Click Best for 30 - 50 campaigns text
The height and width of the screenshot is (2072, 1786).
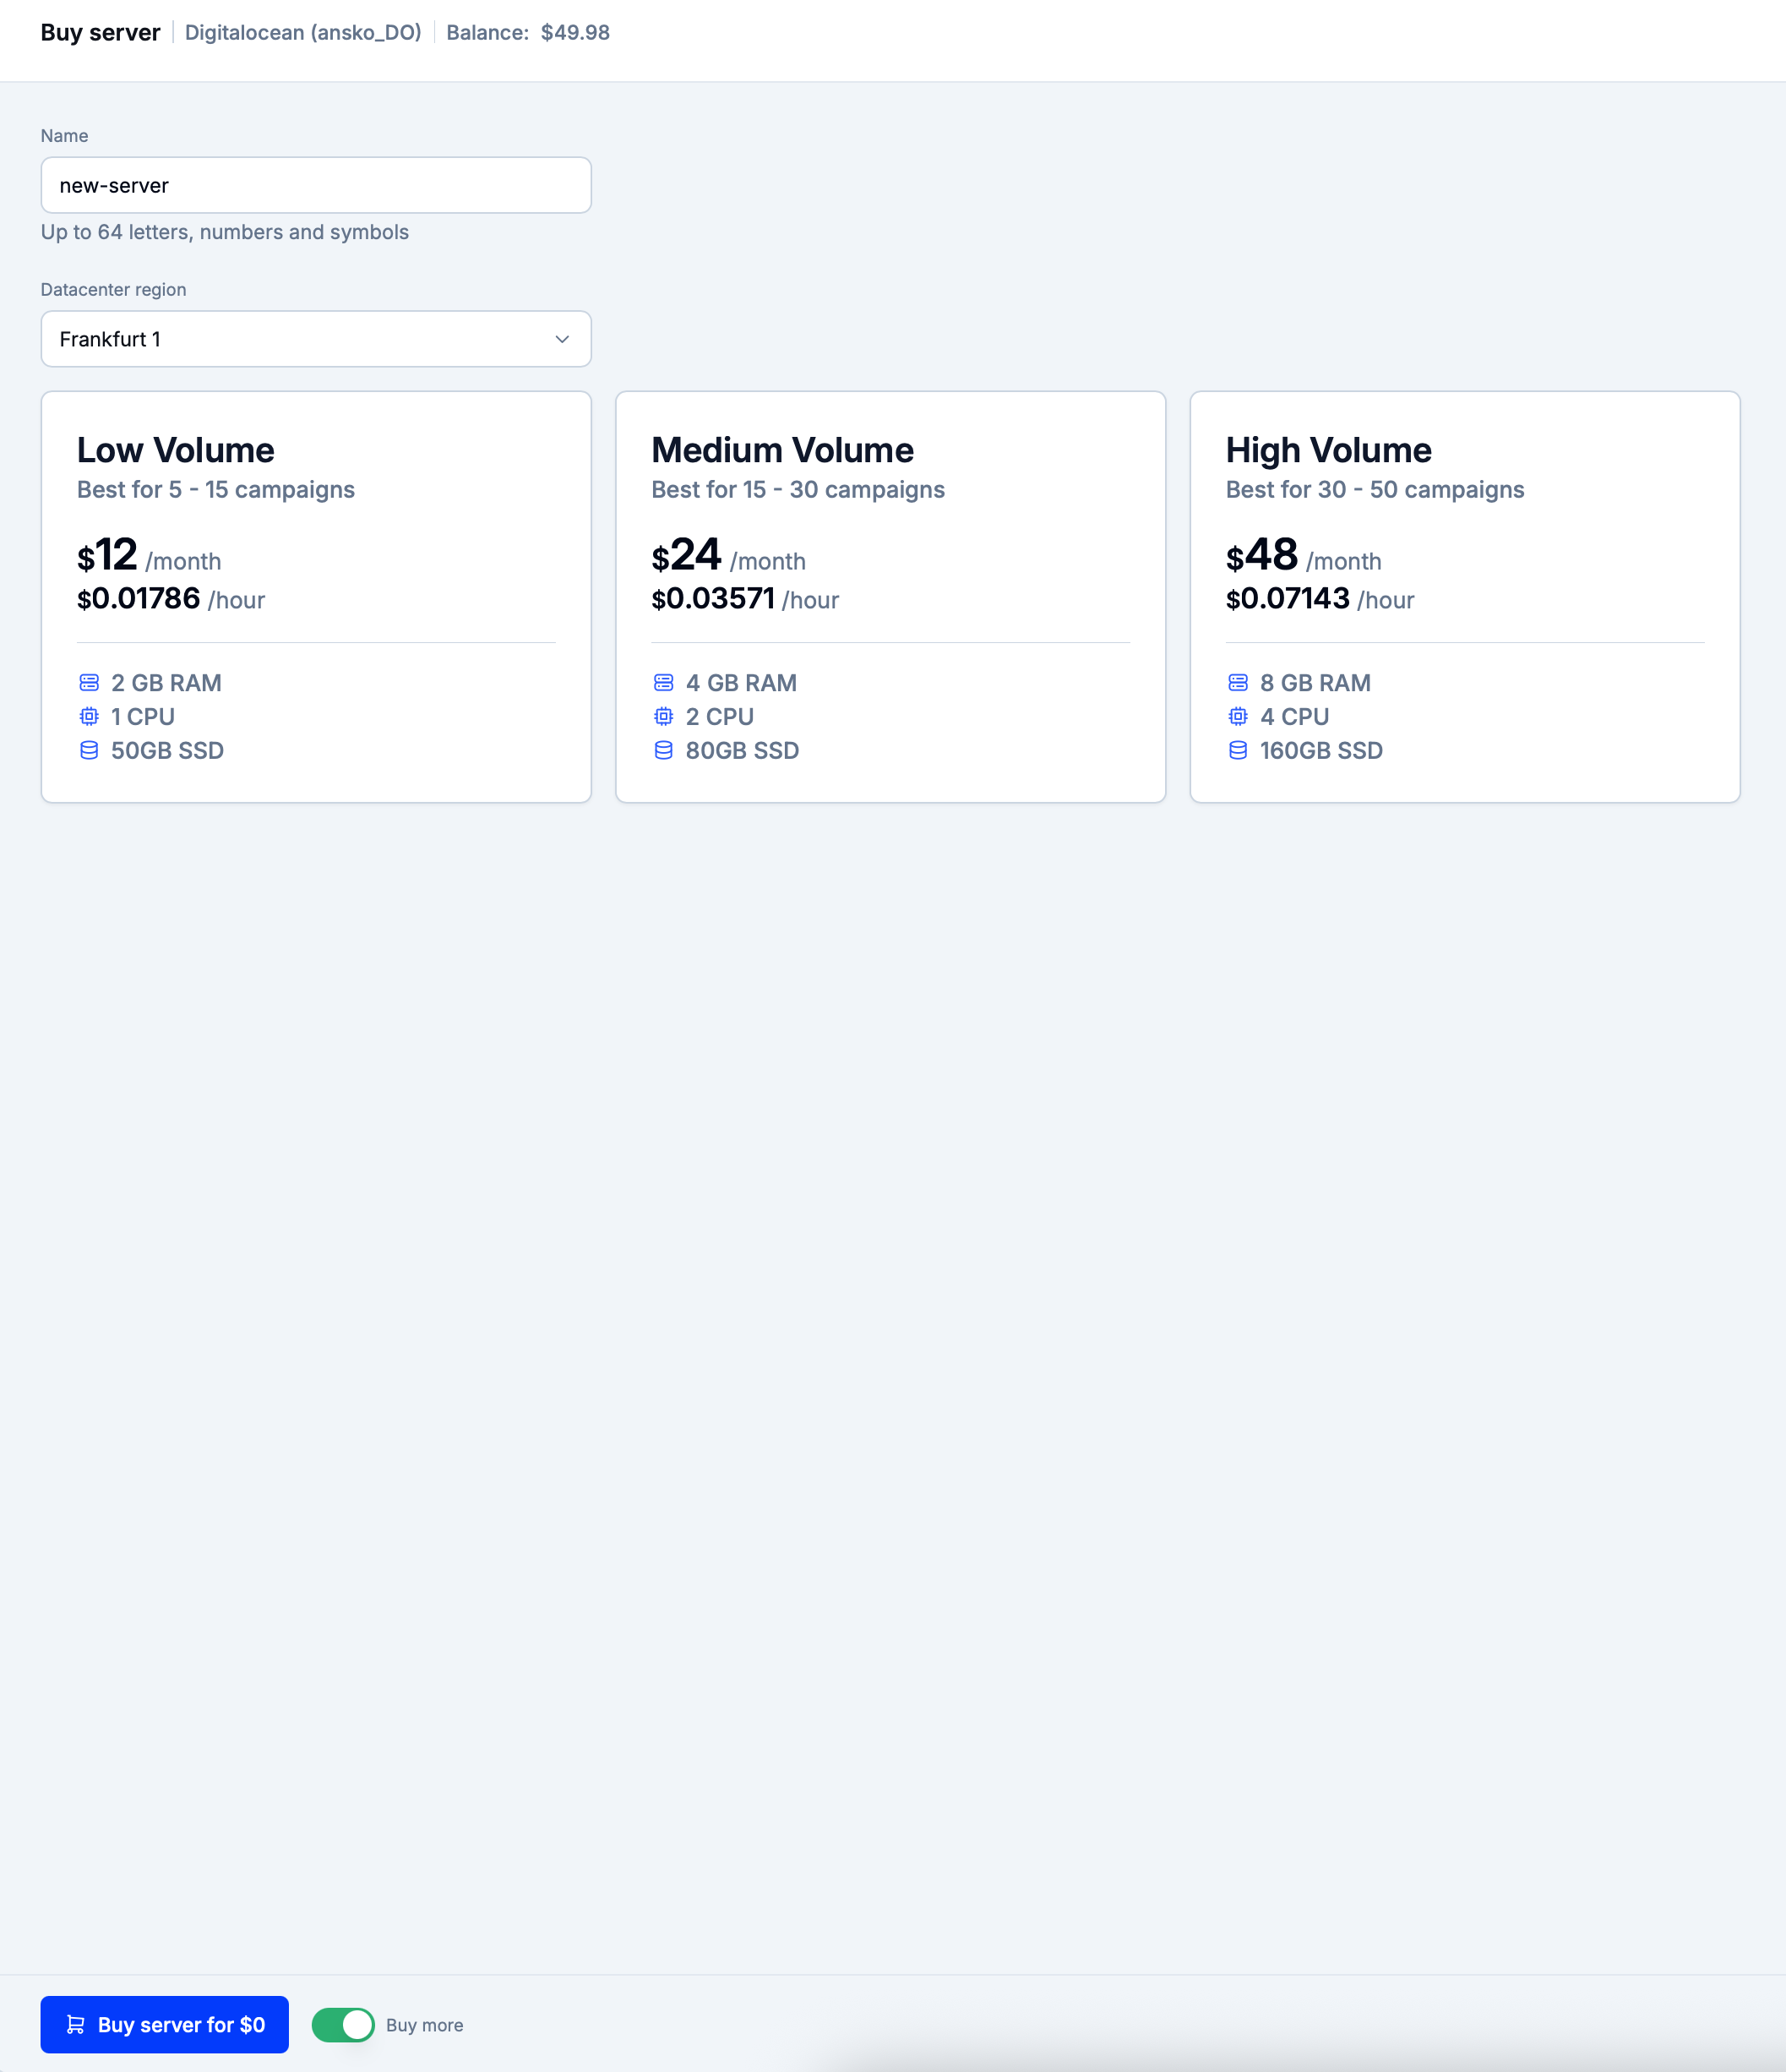pyautogui.click(x=1375, y=489)
